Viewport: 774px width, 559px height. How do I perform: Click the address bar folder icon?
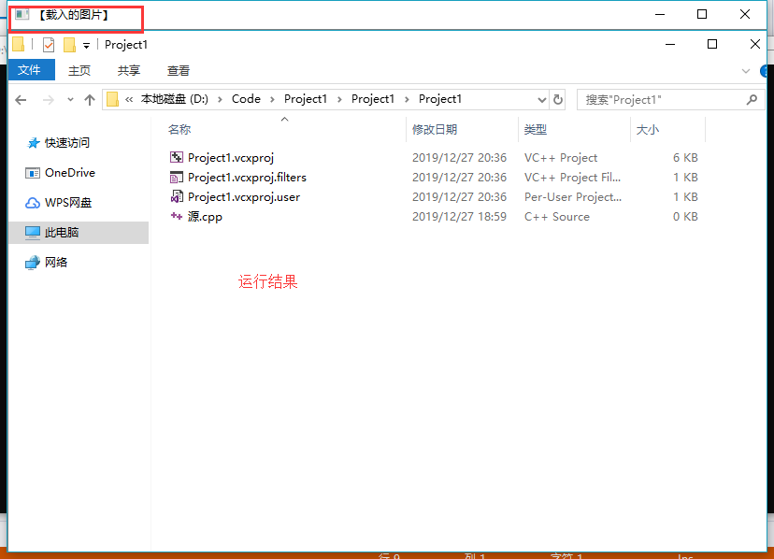[x=112, y=99]
